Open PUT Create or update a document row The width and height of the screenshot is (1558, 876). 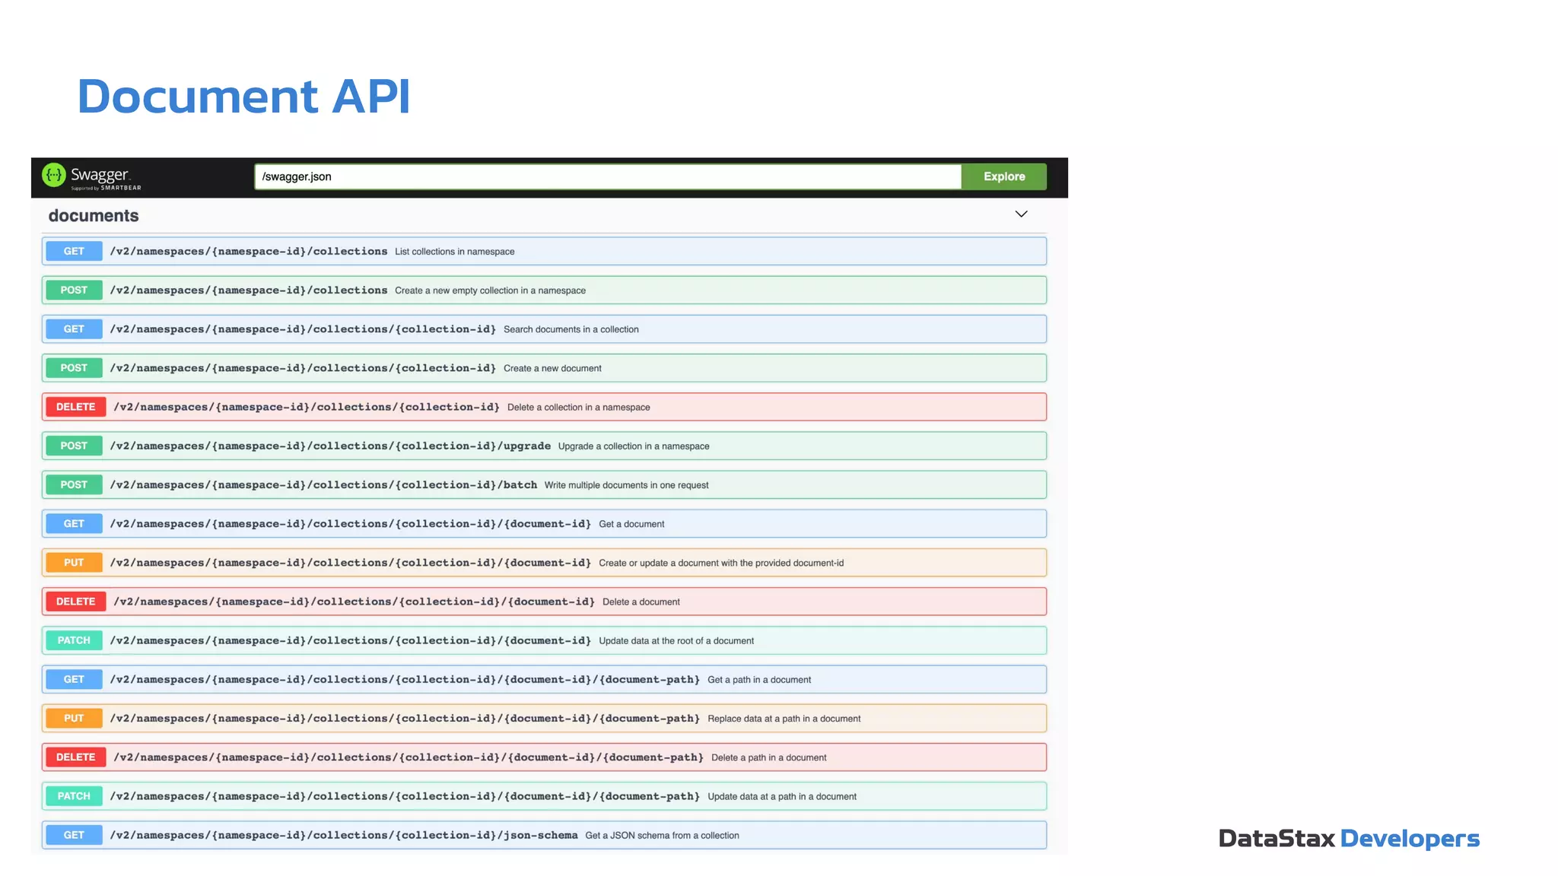click(544, 563)
